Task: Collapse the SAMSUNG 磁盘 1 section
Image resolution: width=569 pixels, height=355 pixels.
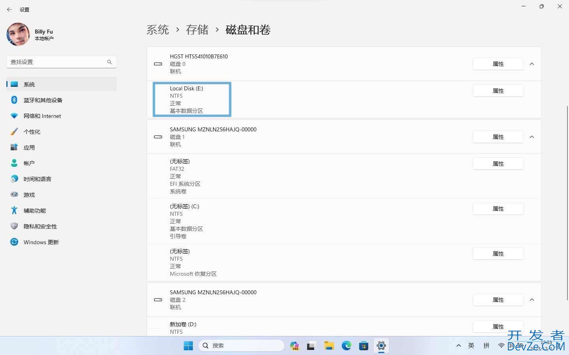Action: pos(532,137)
